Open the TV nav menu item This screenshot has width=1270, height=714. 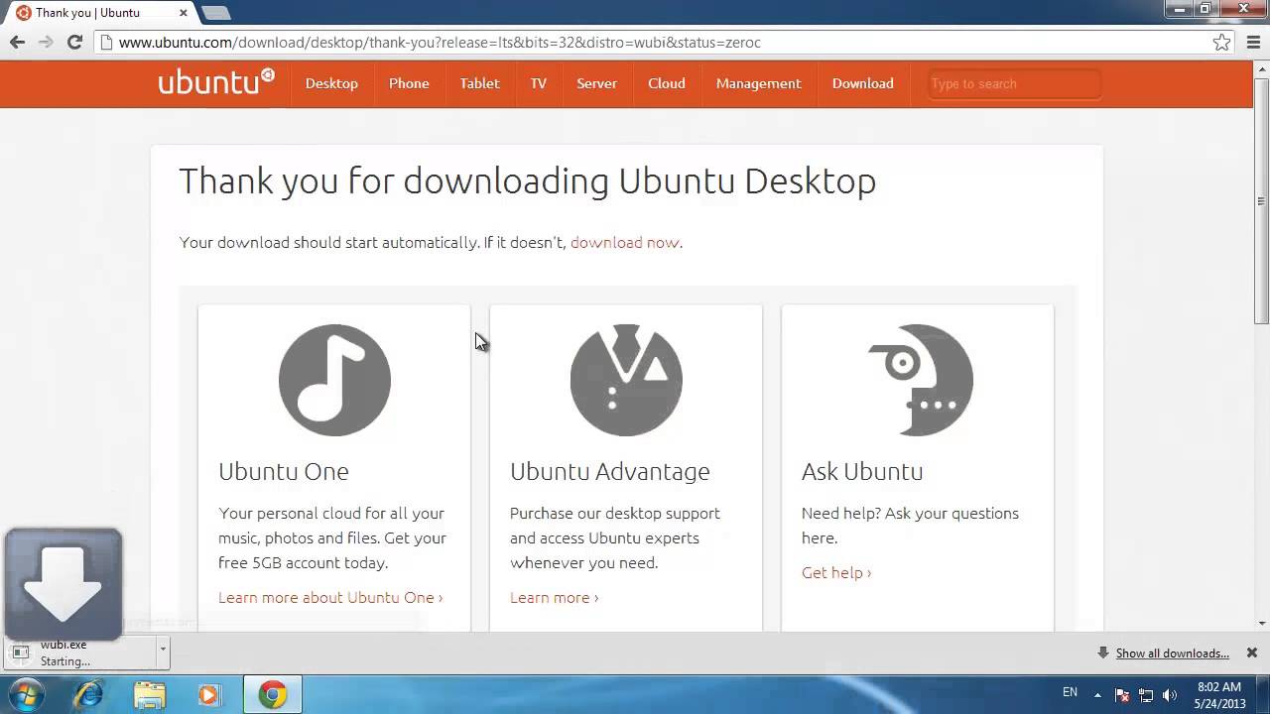coord(538,83)
